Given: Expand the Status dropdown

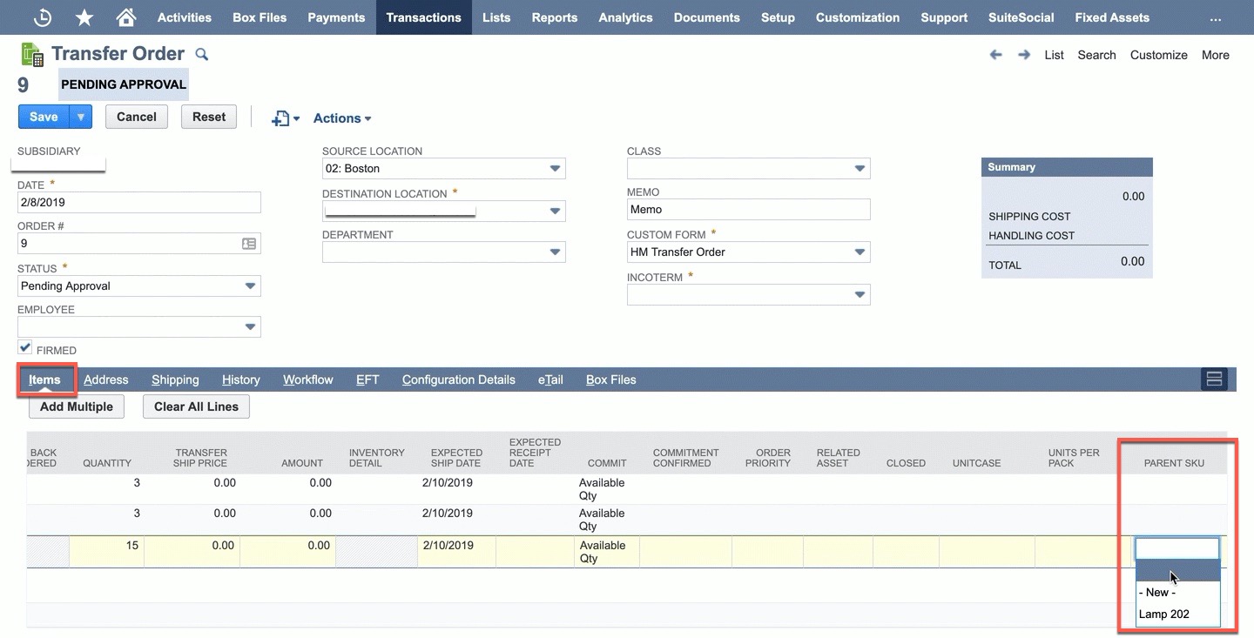Looking at the screenshot, I should [x=250, y=286].
